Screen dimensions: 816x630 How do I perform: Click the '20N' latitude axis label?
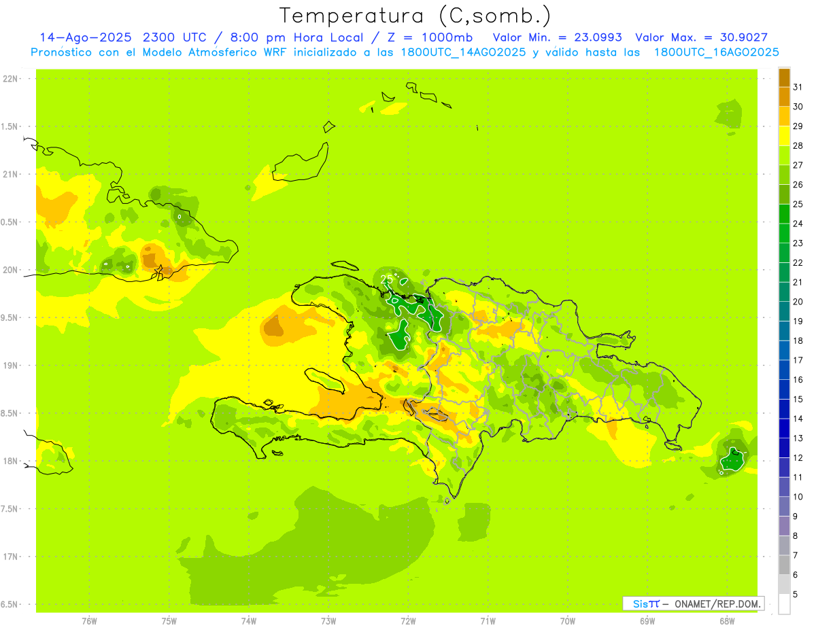[x=12, y=270]
